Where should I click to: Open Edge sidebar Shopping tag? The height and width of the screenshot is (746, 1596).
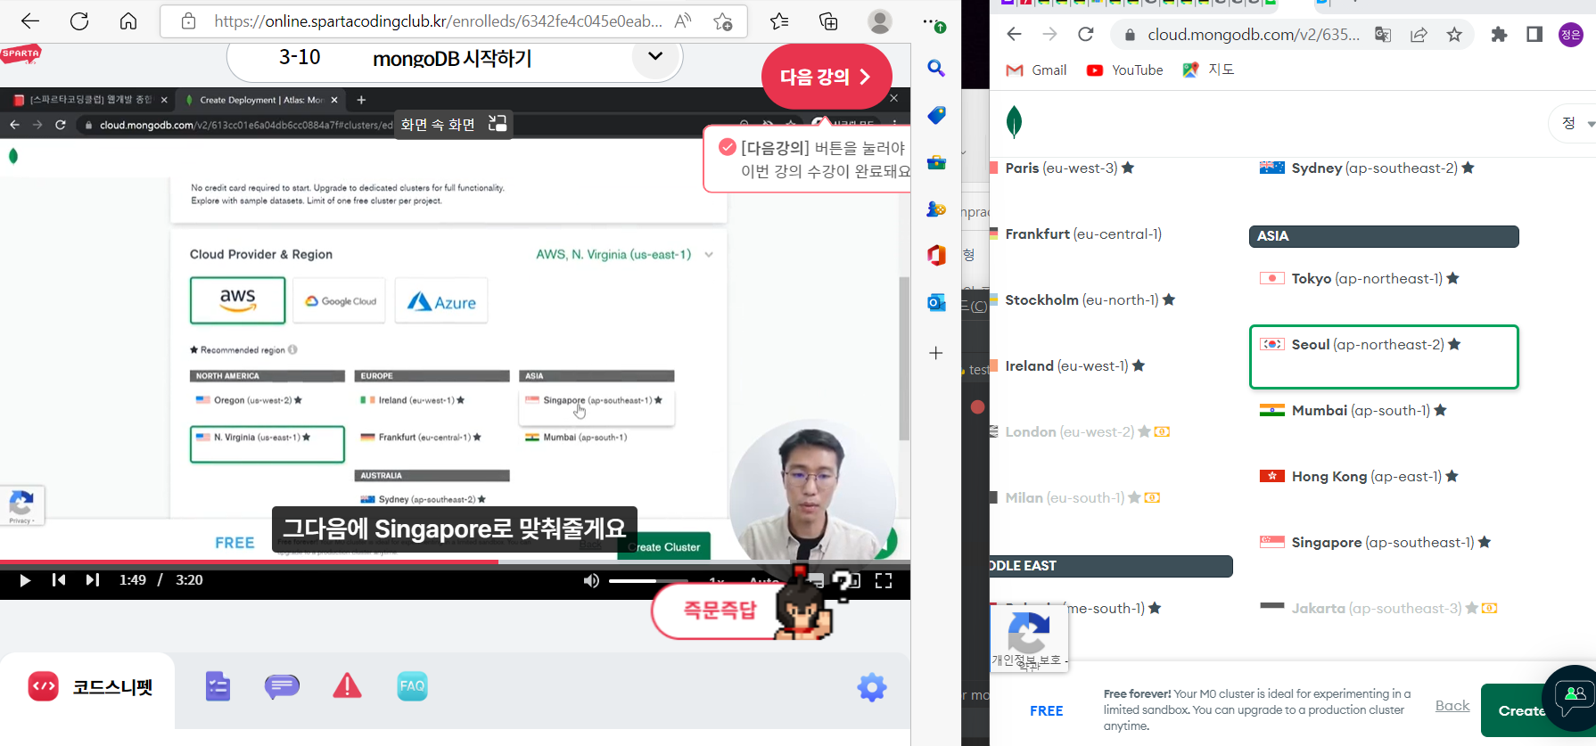[x=936, y=115]
